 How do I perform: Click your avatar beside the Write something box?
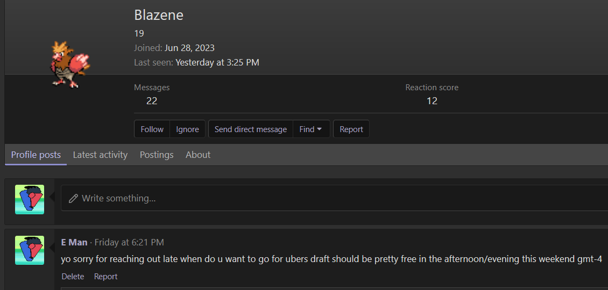click(x=30, y=199)
